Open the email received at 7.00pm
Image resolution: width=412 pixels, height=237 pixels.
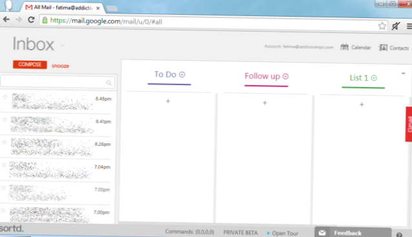point(55,214)
